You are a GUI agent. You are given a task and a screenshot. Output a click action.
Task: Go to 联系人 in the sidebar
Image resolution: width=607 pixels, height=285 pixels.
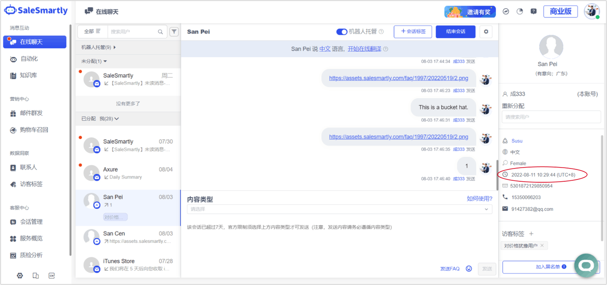28,167
